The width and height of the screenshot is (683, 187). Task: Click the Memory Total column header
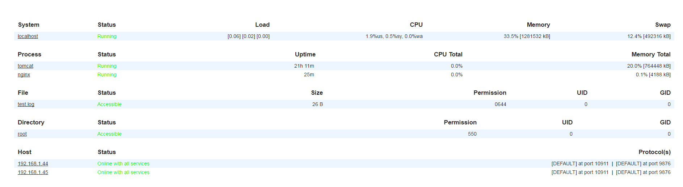coord(651,54)
